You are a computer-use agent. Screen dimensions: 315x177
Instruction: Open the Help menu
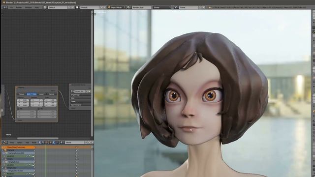pyautogui.click(x=37, y=7)
